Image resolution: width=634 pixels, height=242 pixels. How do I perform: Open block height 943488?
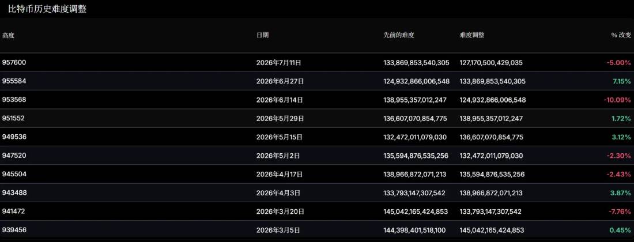point(14,192)
